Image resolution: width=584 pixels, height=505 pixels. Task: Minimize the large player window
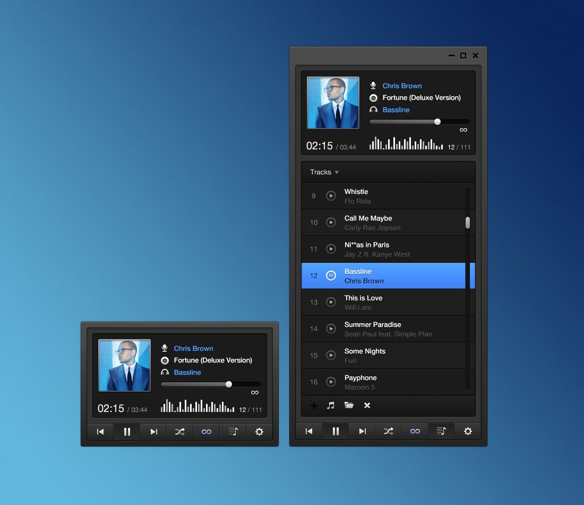tap(451, 56)
